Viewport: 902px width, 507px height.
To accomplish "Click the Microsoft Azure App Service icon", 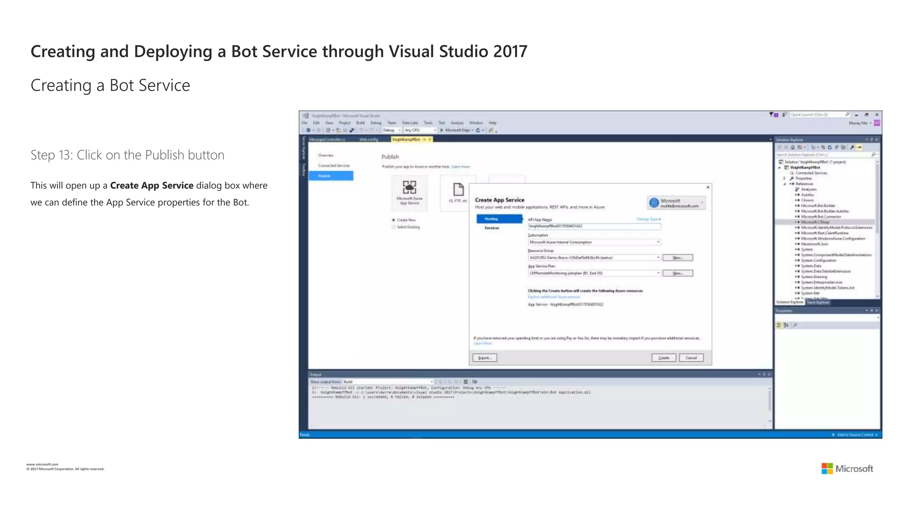I will (x=409, y=188).
